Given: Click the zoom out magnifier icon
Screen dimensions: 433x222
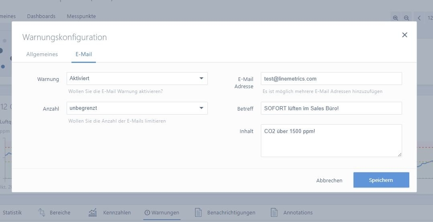Looking at the screenshot, I should pyautogui.click(x=406, y=18).
